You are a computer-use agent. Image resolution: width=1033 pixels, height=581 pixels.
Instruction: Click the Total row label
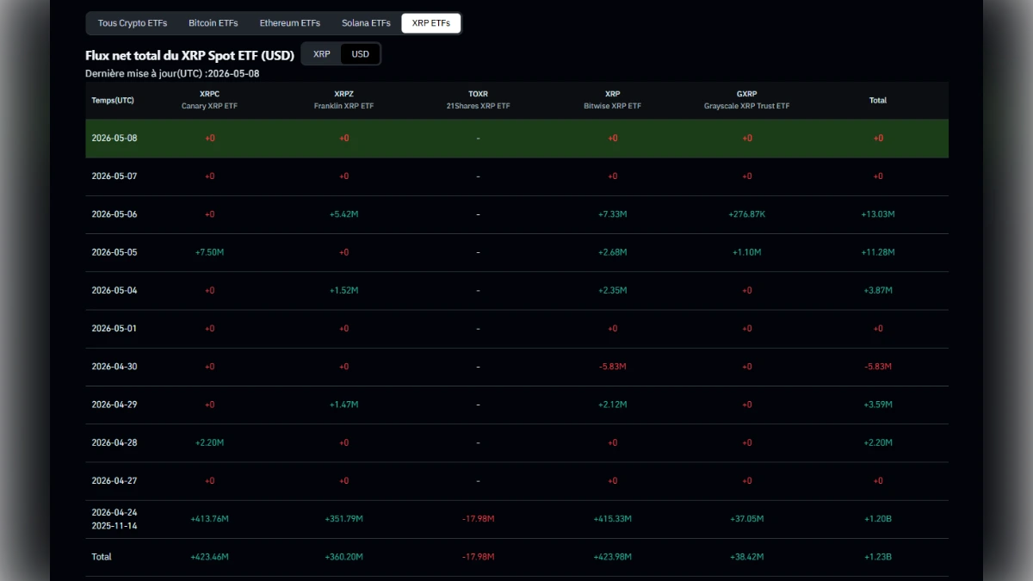click(x=102, y=557)
